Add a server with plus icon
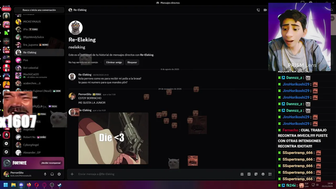336x189 pixels. pyautogui.click(x=6, y=144)
